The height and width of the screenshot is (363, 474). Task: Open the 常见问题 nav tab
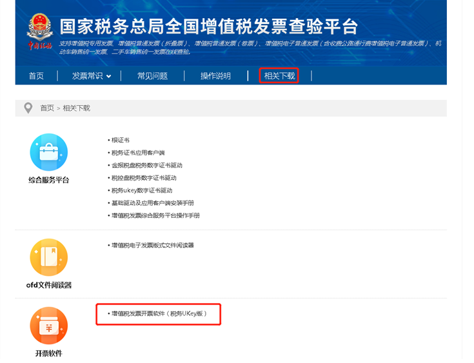152,75
